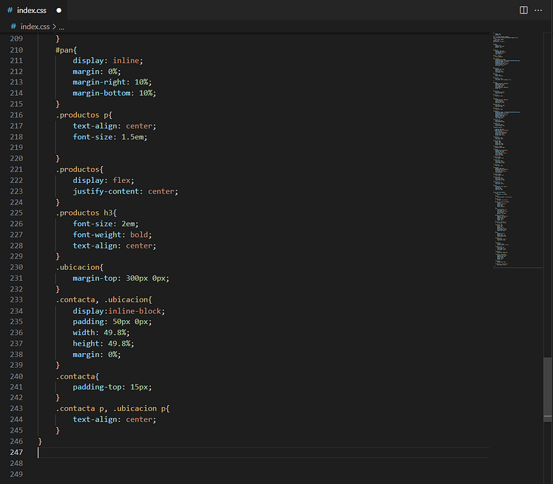This screenshot has height=484, width=553.
Task: Click the split editor right icon
Action: click(524, 10)
